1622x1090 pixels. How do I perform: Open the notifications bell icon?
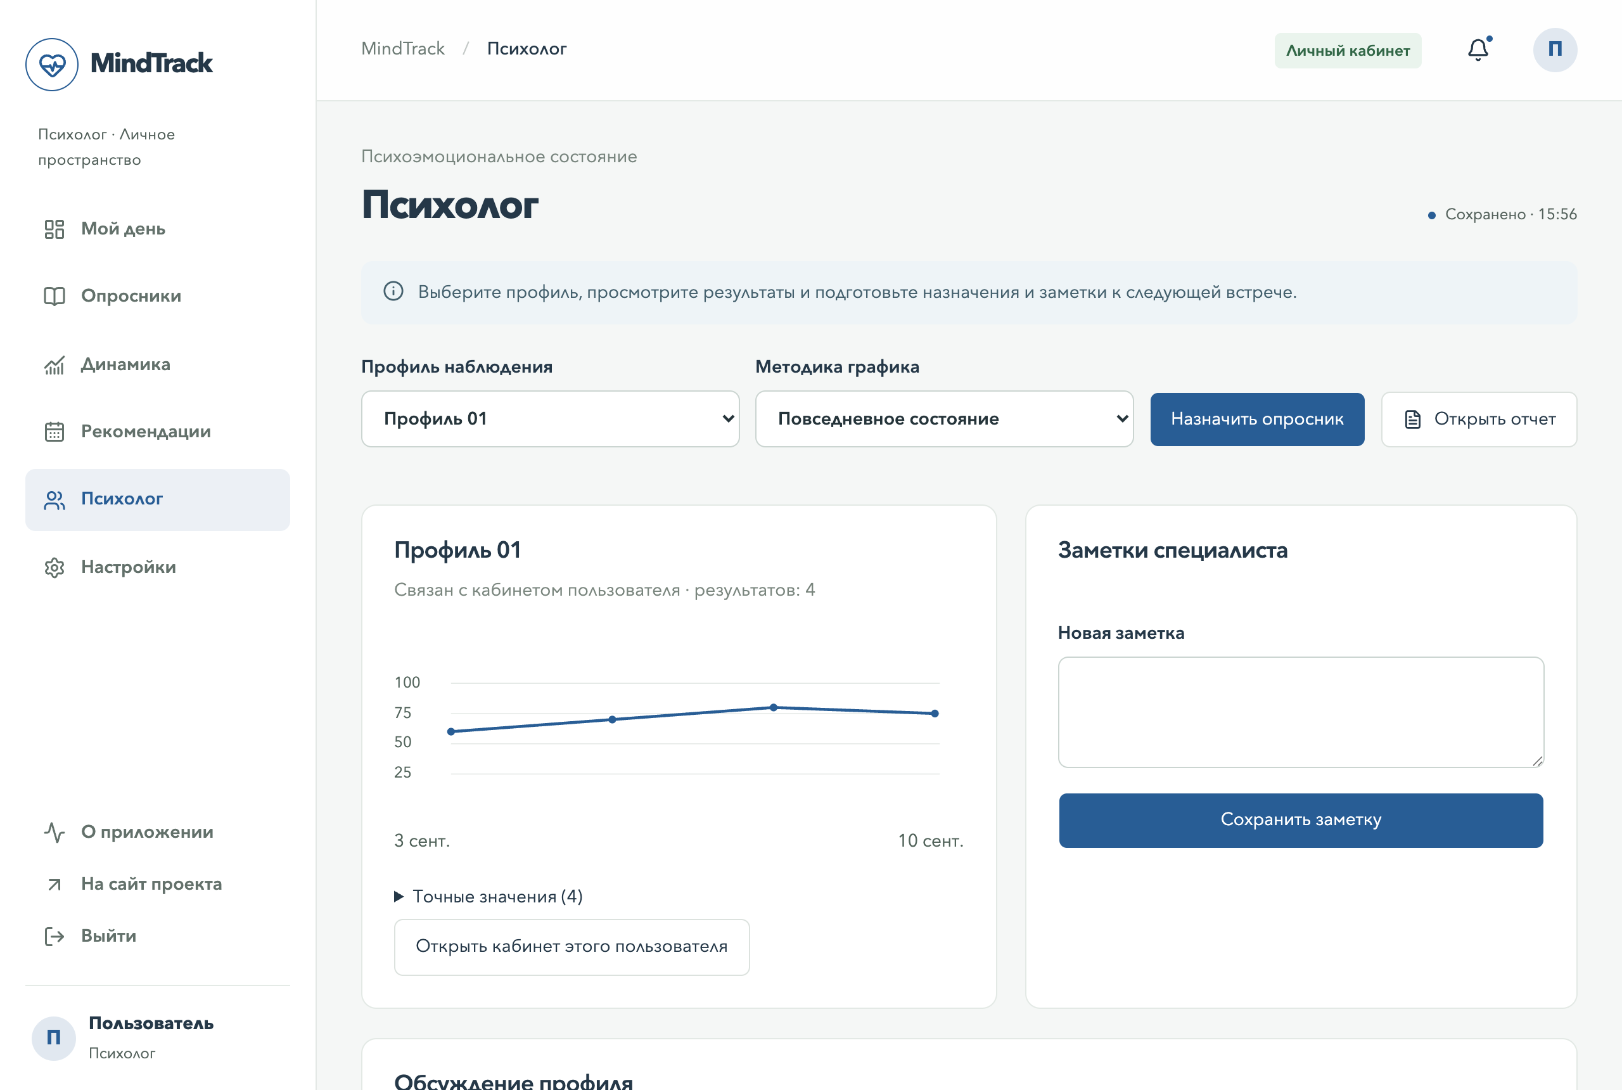coord(1478,50)
